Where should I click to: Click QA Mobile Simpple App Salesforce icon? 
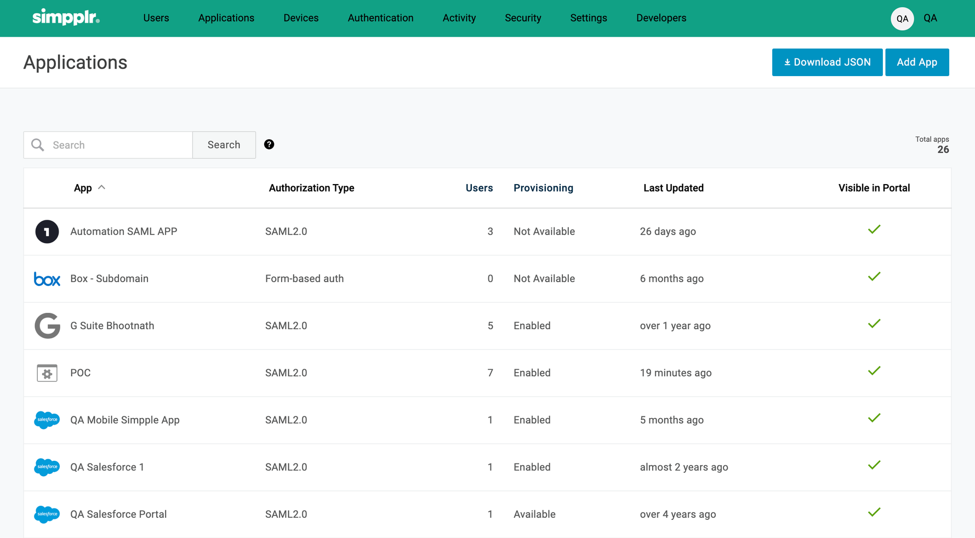47,420
